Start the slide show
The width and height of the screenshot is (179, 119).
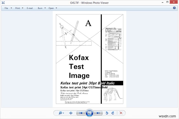(x=89, y=113)
